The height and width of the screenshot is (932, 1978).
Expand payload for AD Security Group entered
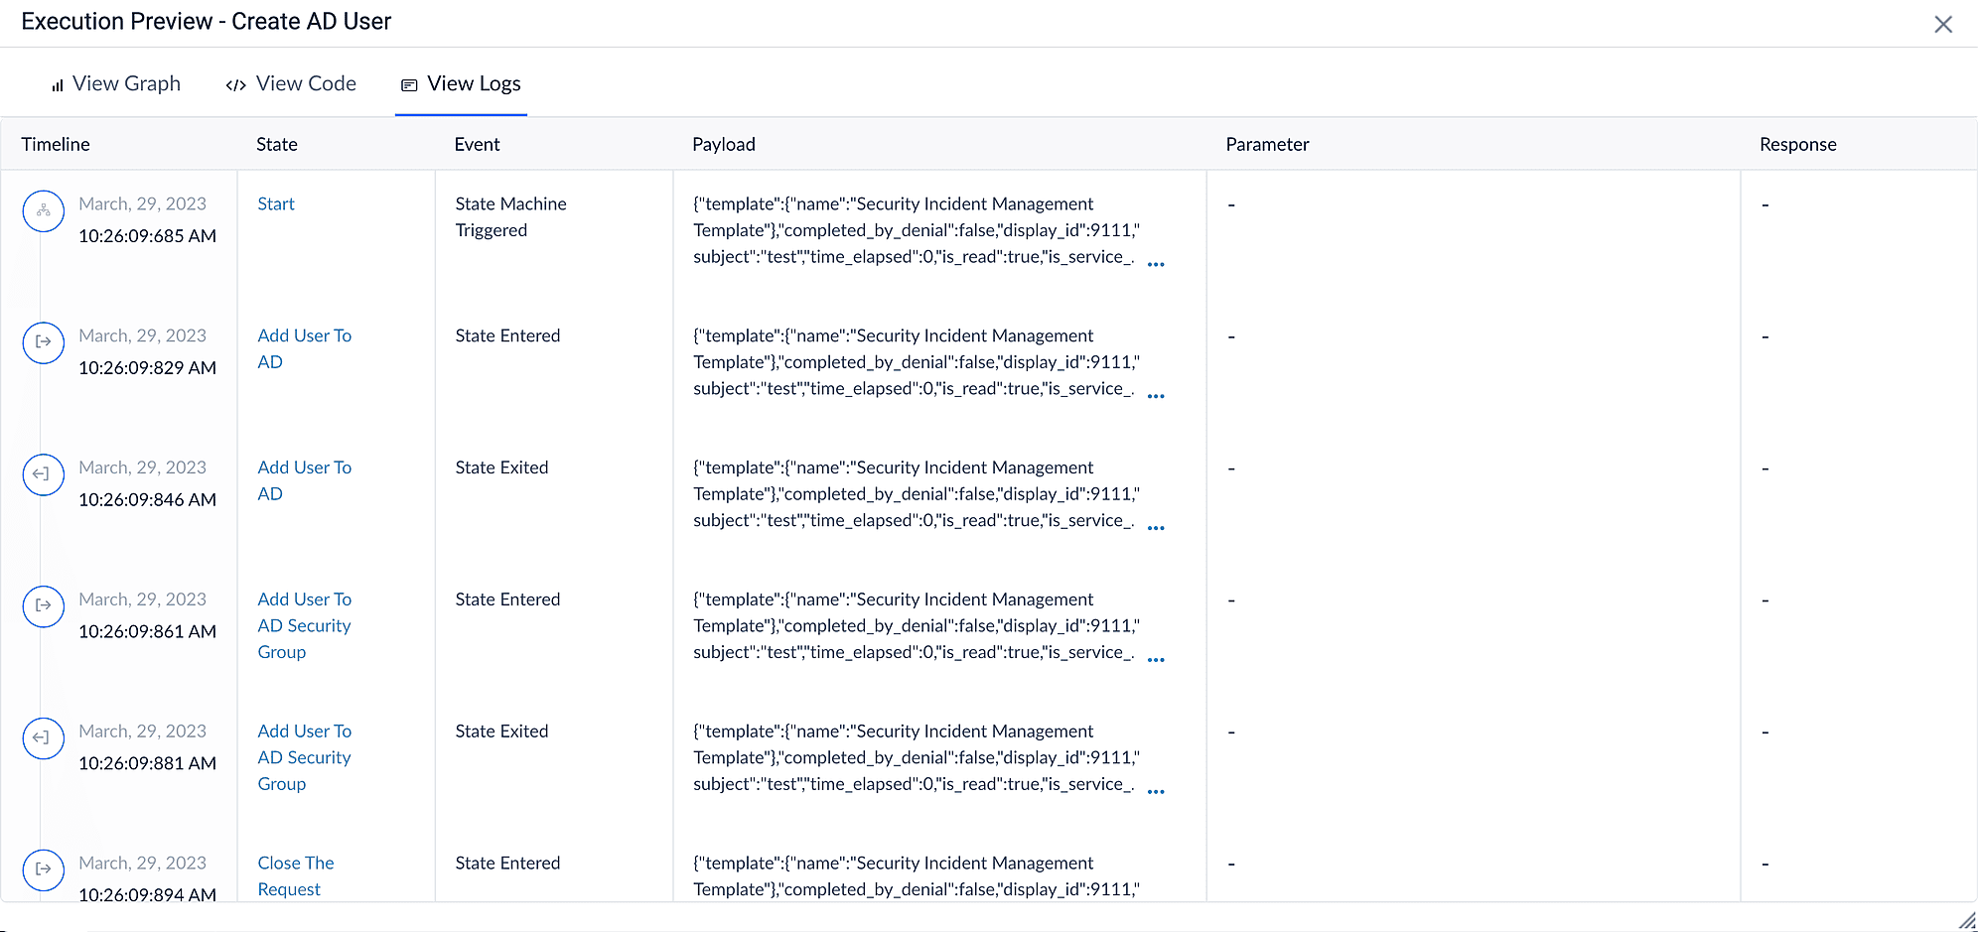[x=1155, y=660]
